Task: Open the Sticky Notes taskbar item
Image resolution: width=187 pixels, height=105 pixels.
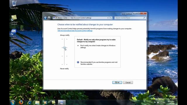Action: click(53, 102)
